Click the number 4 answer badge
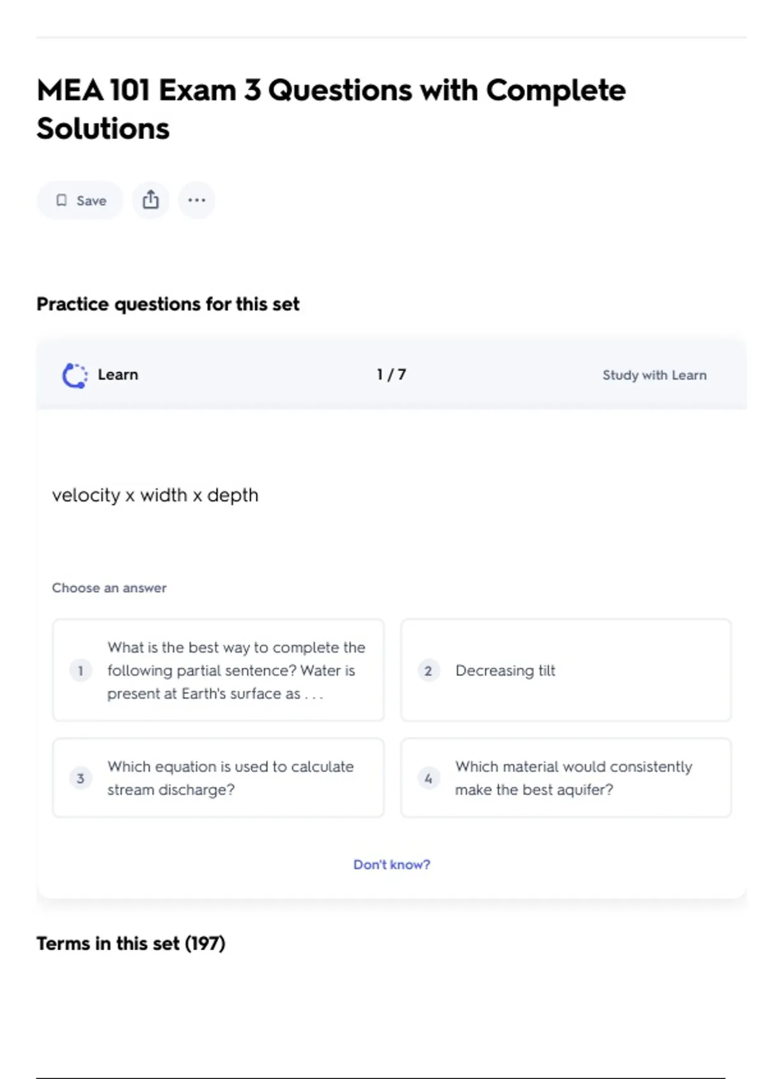The height and width of the screenshot is (1079, 762). pos(429,778)
